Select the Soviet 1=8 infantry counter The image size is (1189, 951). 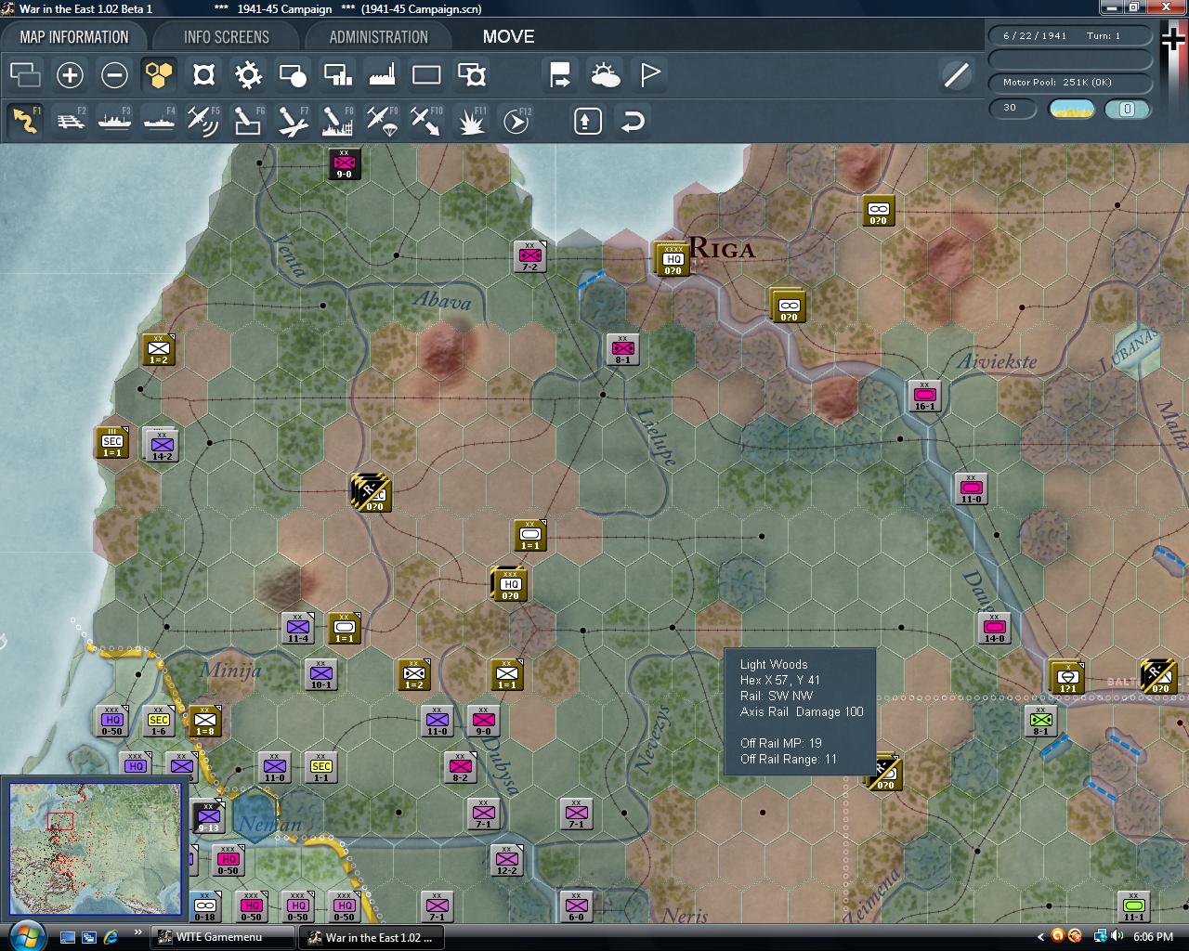[x=205, y=721]
